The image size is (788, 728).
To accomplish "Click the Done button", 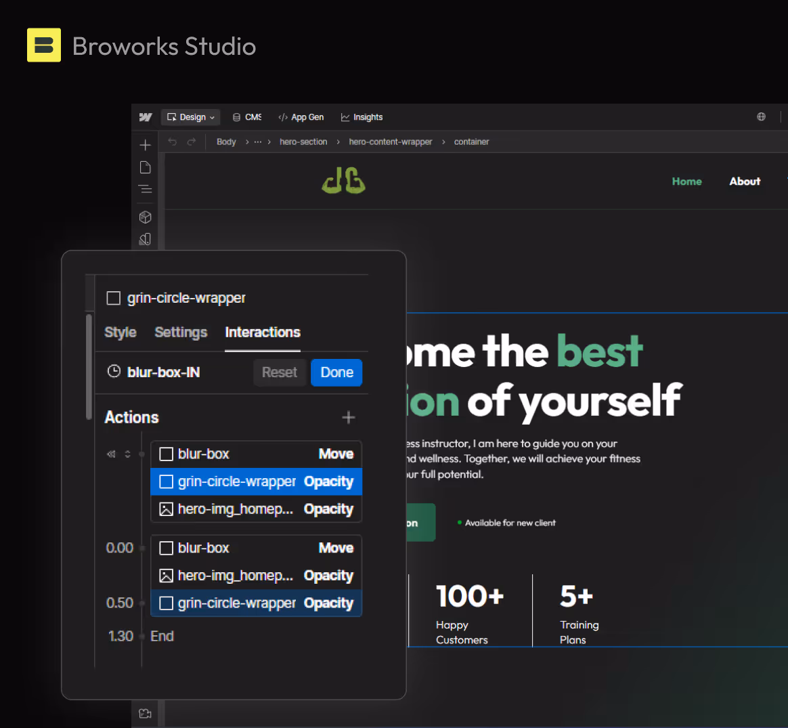I will (x=336, y=372).
